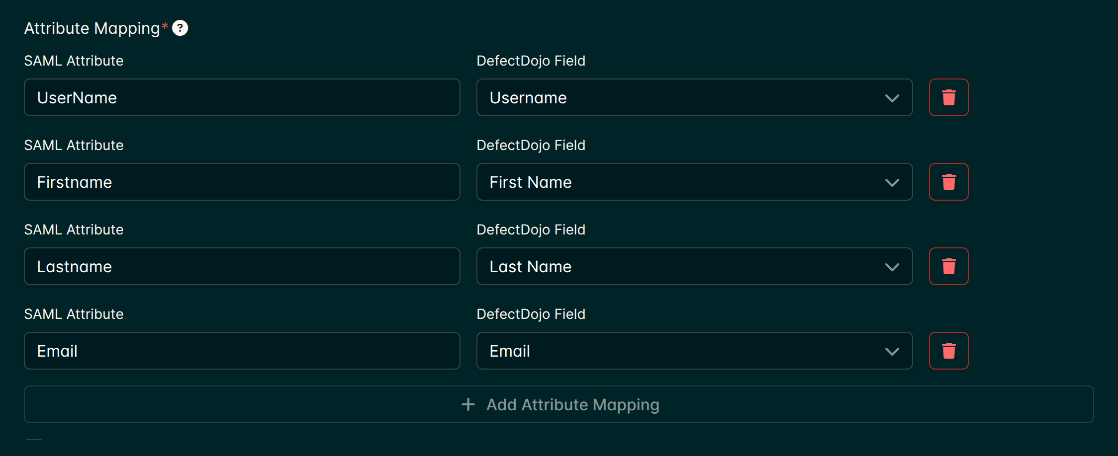Select the Lastname SAML Attribute text box
Screen dimensions: 1118x456
coord(242,266)
